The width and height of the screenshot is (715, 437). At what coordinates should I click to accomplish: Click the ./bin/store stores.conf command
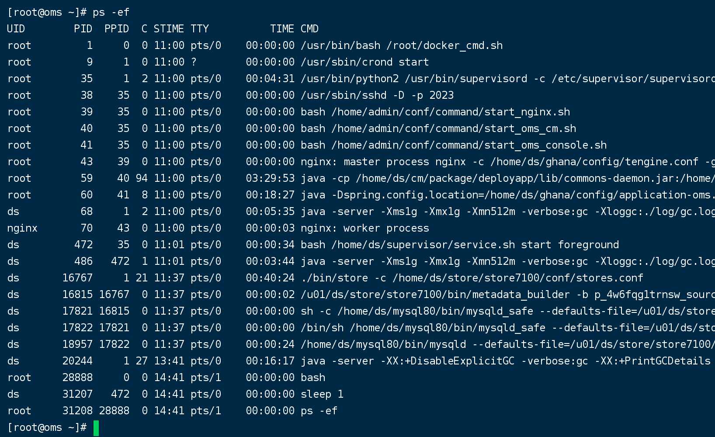pyautogui.click(x=472, y=278)
